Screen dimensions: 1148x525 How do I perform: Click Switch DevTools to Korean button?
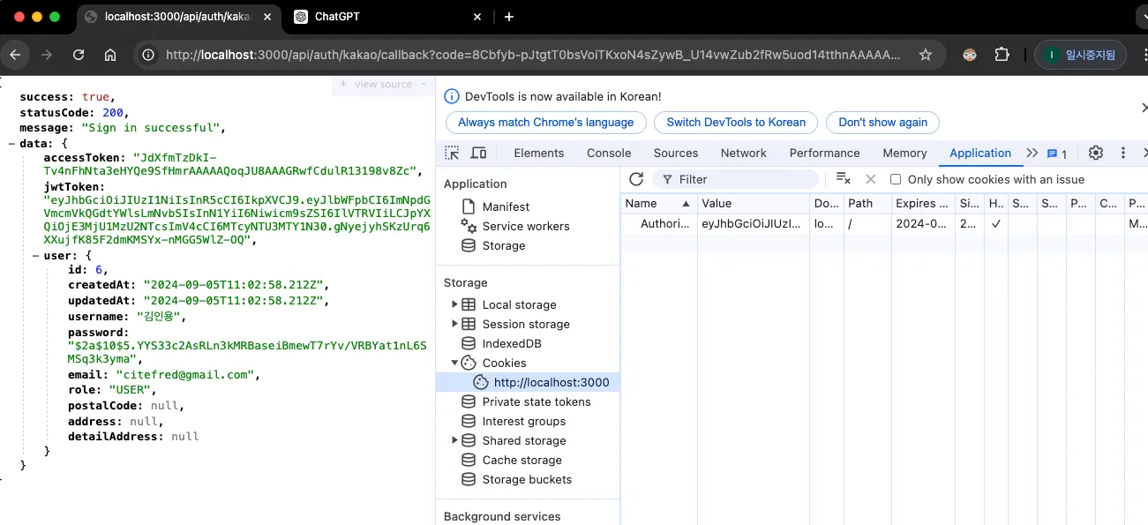[735, 123]
